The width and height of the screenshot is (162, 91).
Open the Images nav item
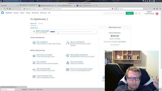[x=28, y=13]
